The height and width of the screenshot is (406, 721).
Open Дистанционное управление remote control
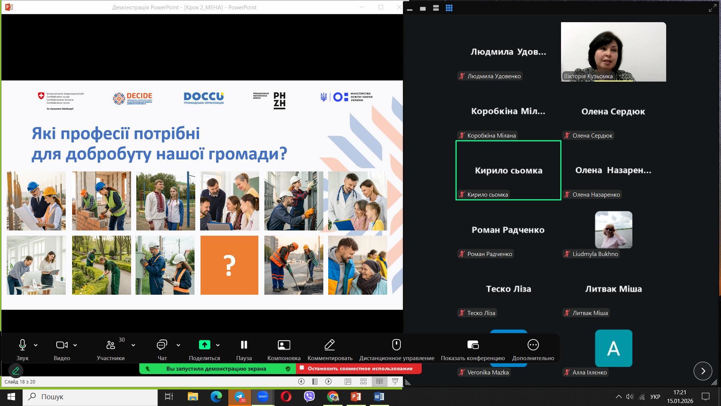[x=397, y=345]
